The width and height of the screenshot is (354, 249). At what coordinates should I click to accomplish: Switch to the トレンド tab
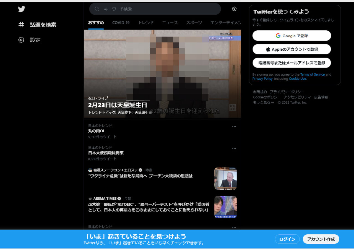146,23
